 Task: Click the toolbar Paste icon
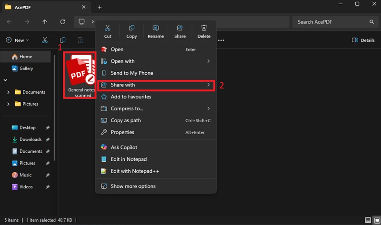80,40
